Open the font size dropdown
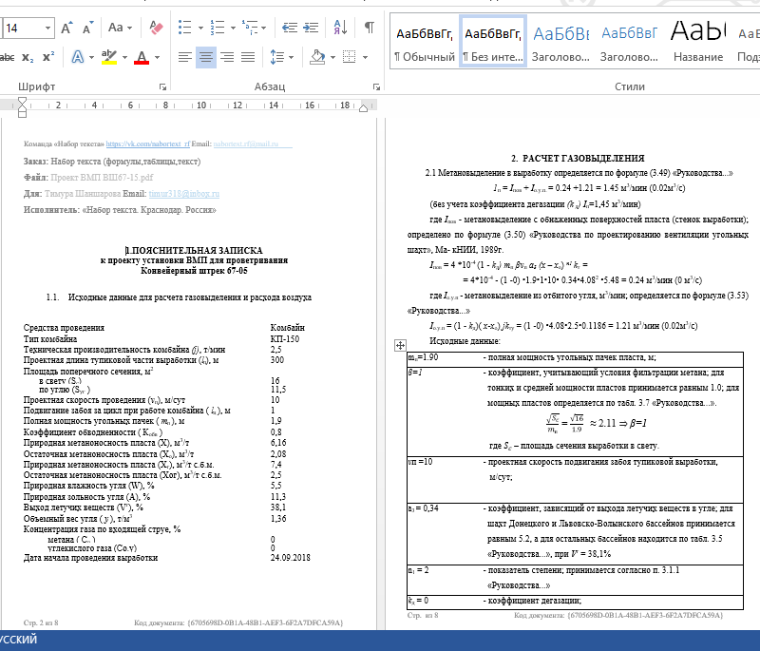The image size is (760, 651). click(48, 29)
